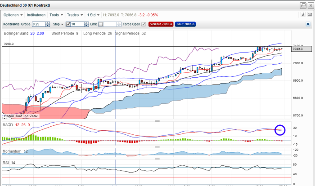Open the Optionen dropdown menu

tap(13, 15)
